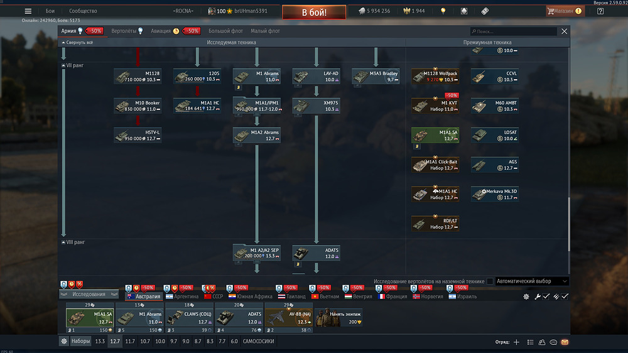Select the 120S vehicle card

coord(197,77)
